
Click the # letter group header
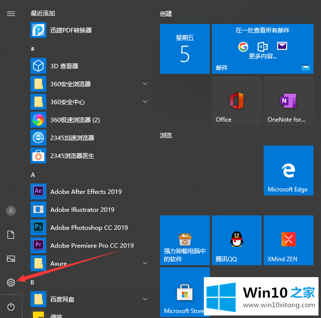pos(32,49)
